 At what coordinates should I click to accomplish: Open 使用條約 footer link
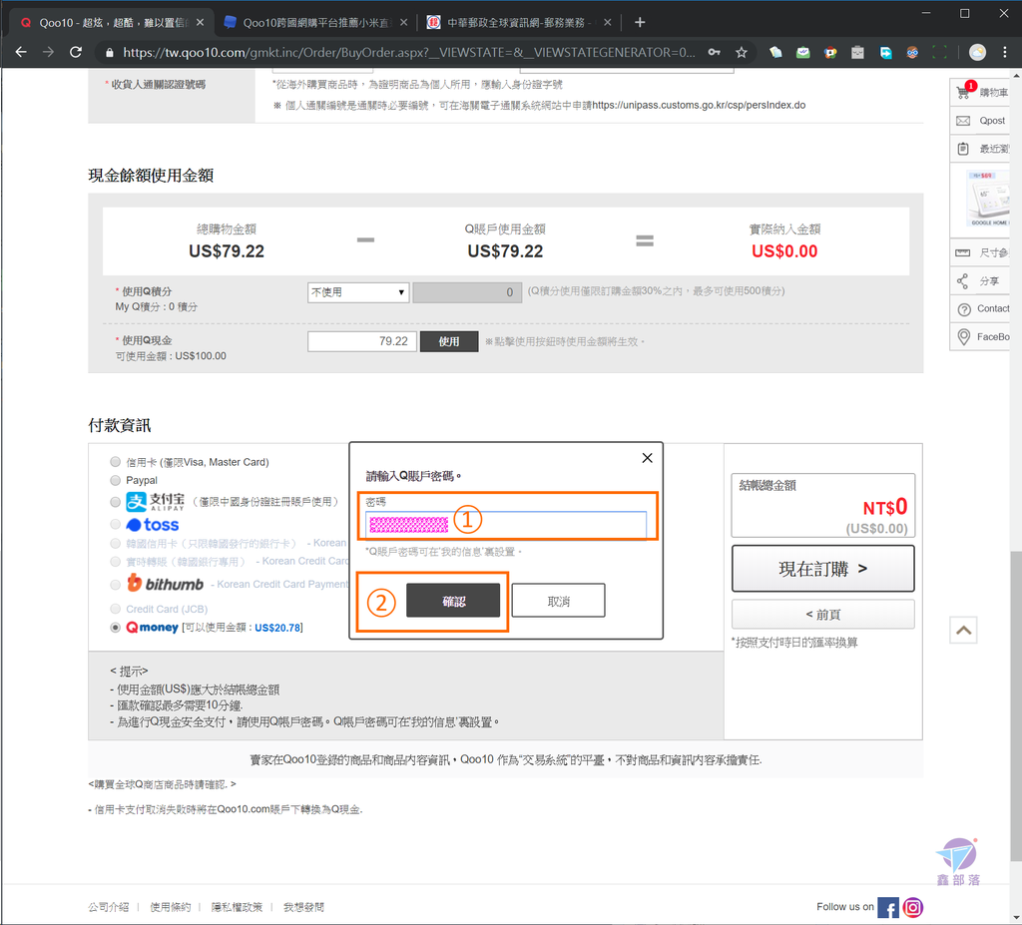[x=170, y=907]
